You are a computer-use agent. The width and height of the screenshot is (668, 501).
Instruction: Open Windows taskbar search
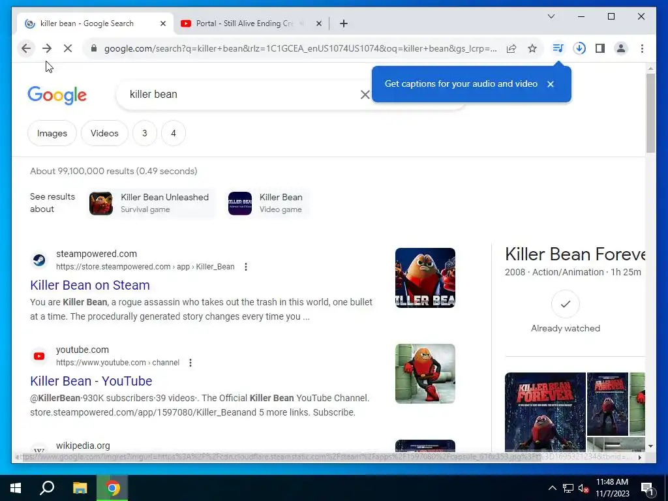47,488
